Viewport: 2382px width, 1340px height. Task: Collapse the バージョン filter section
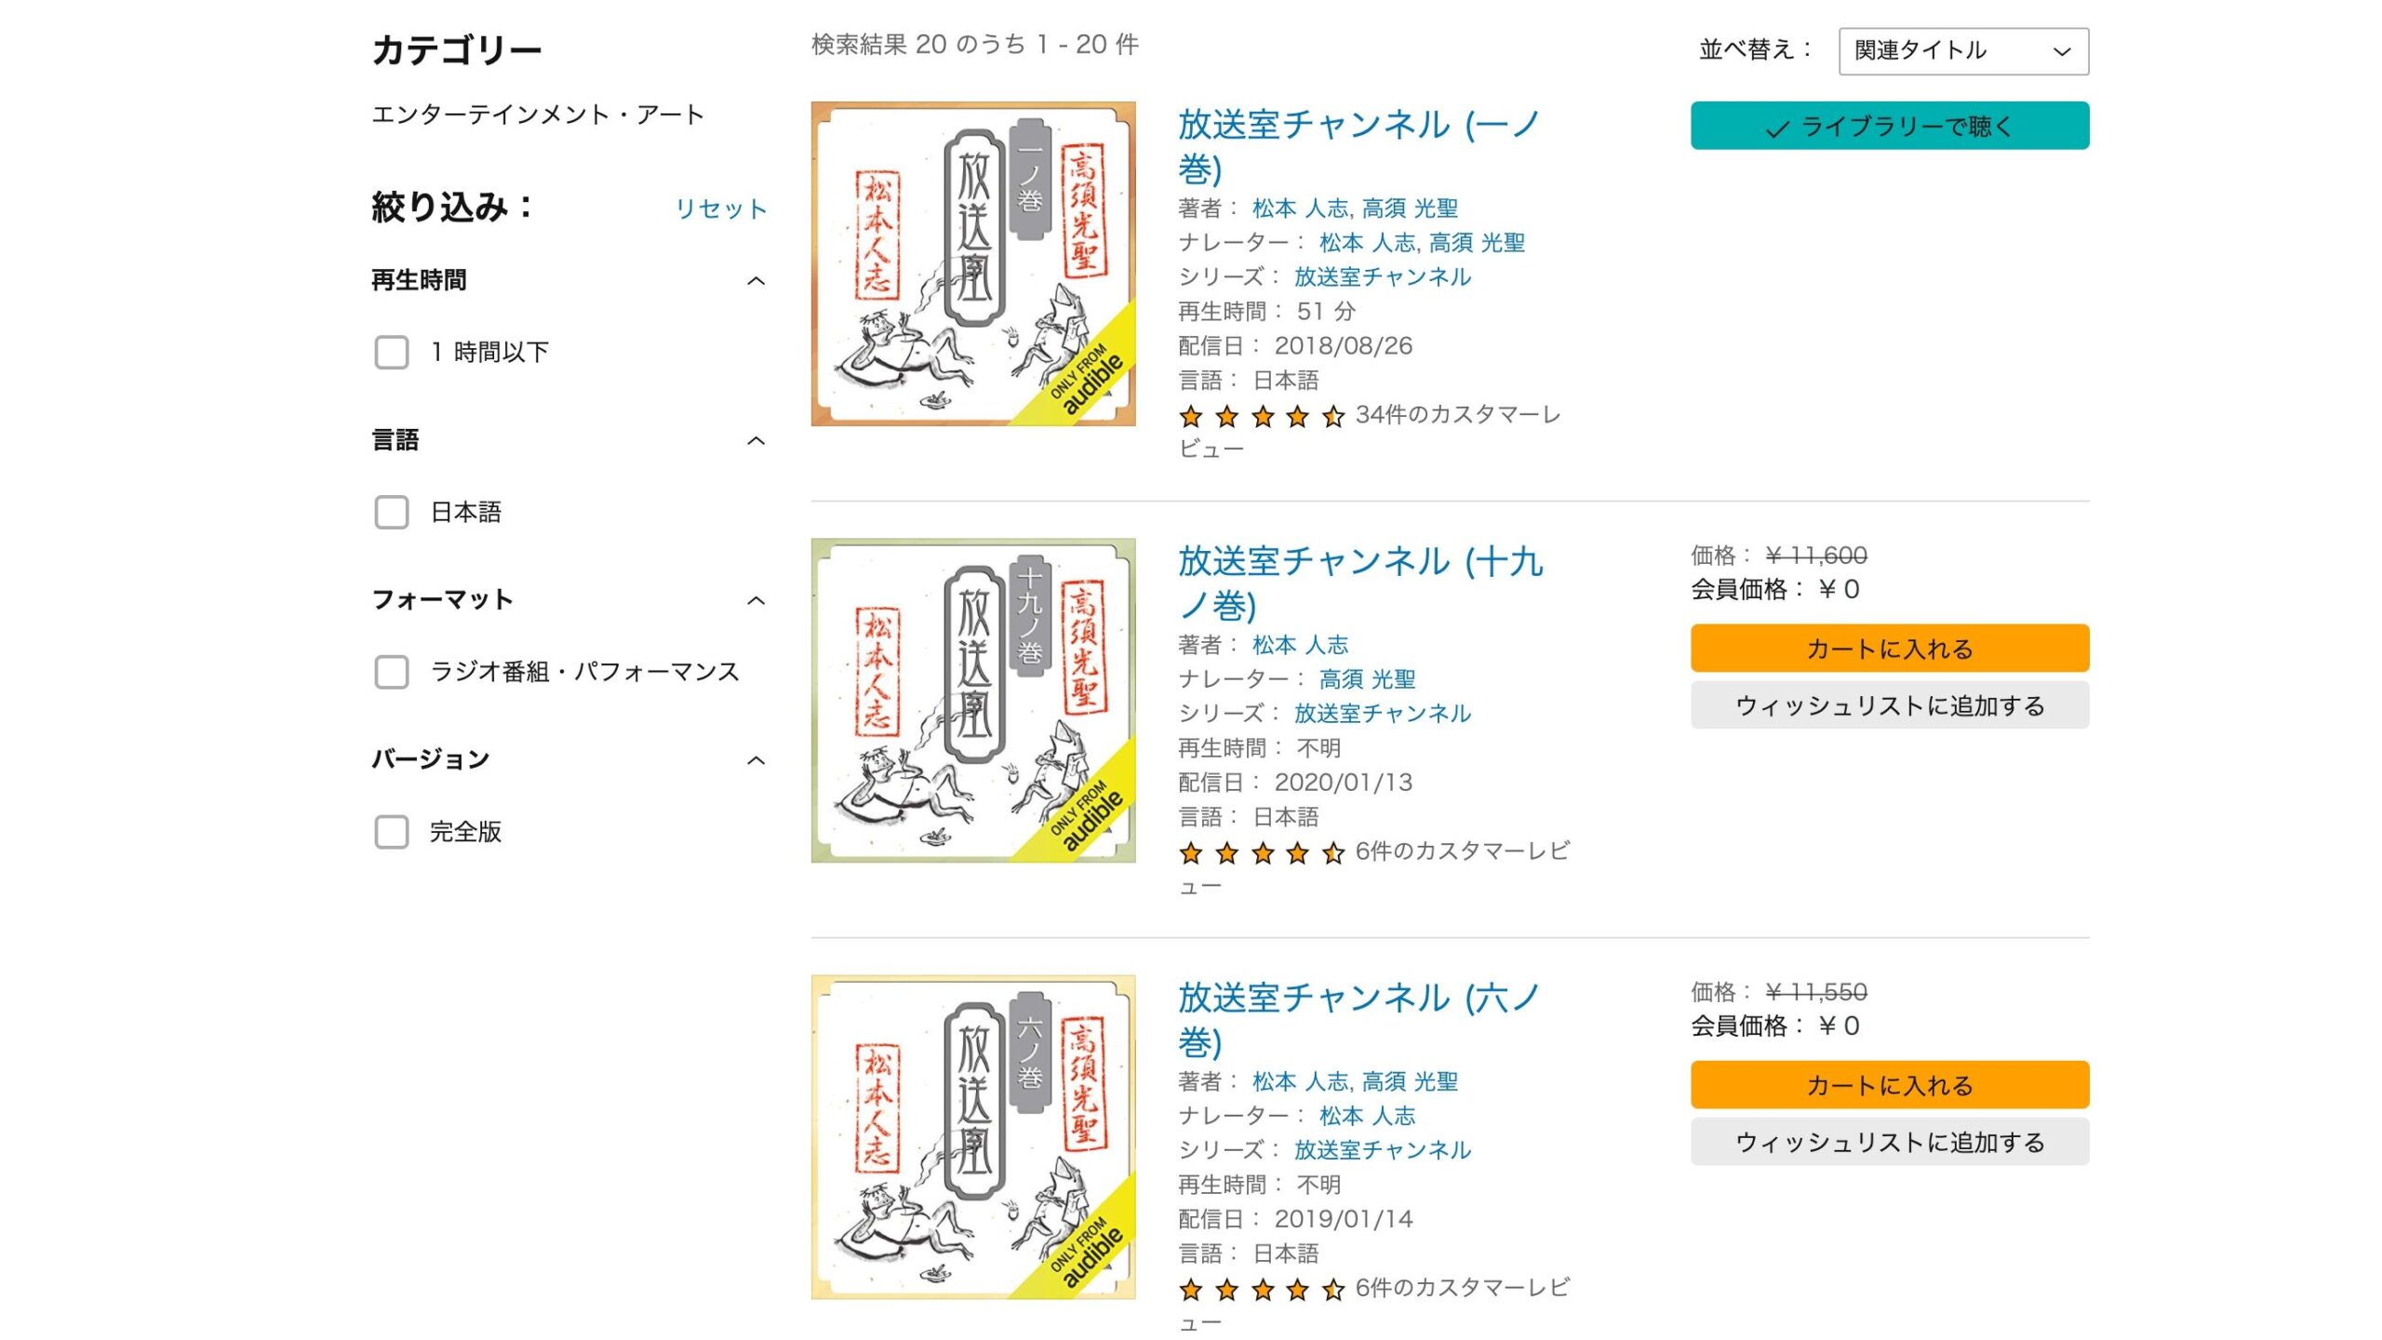[756, 760]
